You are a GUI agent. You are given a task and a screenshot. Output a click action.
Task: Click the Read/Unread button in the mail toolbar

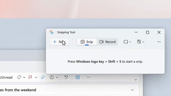[6, 77]
